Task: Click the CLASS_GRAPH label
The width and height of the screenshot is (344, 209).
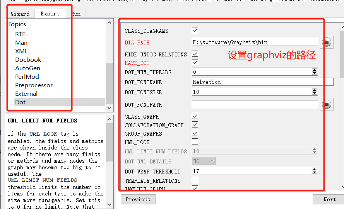Action: pyautogui.click(x=142, y=117)
